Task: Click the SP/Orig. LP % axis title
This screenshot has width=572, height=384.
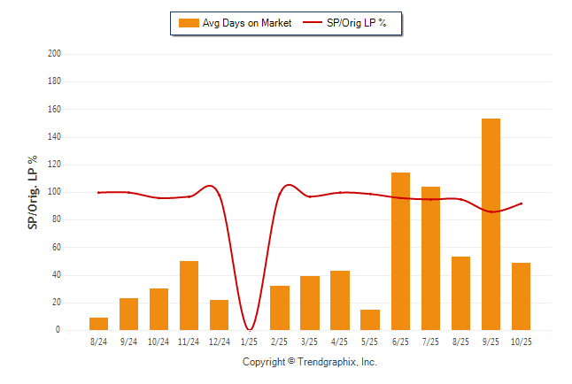Action: pyautogui.click(x=33, y=192)
